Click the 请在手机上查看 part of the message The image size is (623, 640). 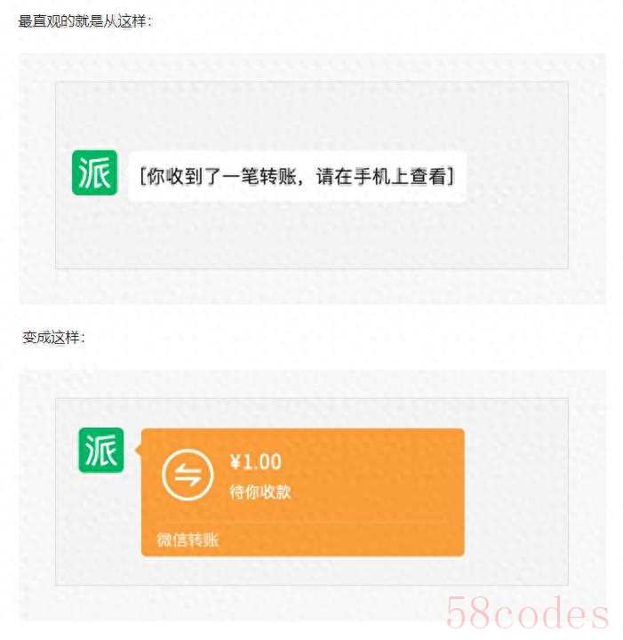coord(381,176)
